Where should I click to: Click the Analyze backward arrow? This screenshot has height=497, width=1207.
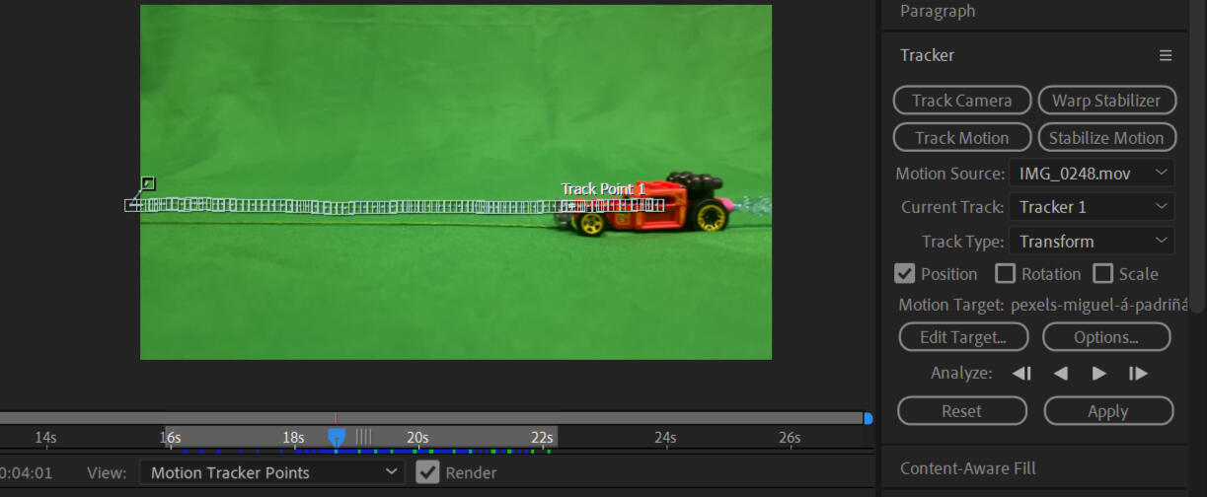tap(1061, 374)
